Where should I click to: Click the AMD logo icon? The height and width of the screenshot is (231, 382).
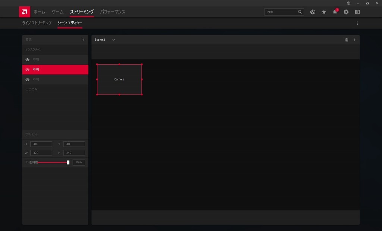(25, 12)
